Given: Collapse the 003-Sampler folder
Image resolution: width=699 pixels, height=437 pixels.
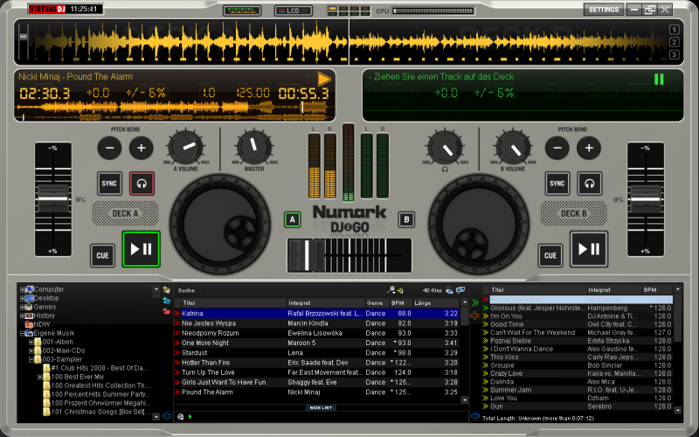Looking at the screenshot, I should point(31,359).
